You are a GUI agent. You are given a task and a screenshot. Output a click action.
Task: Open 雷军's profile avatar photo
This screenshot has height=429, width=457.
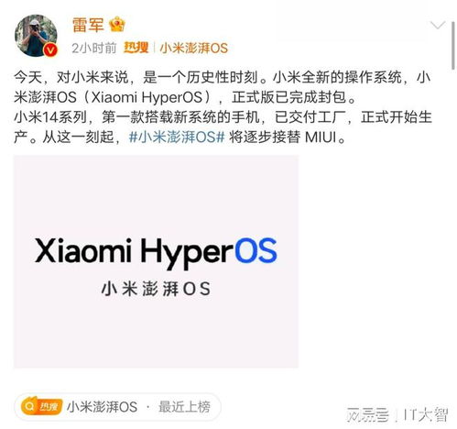(x=36, y=36)
